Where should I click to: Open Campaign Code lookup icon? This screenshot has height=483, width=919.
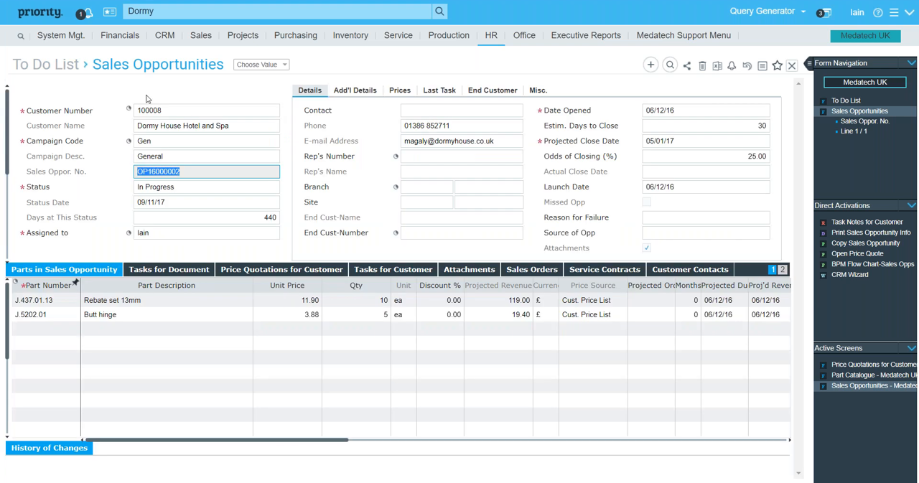click(x=129, y=141)
